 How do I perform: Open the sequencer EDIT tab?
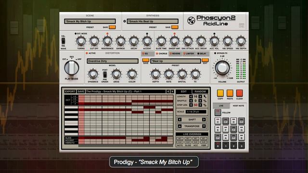[x=184, y=92]
